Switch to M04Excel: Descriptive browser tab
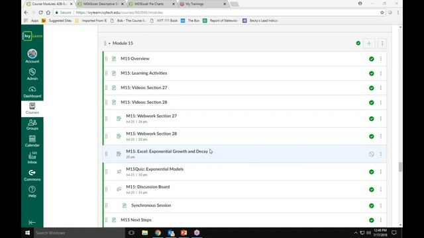This screenshot has width=424, height=238. [x=101, y=4]
